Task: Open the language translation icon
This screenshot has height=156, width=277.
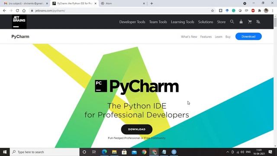Action: [x=258, y=22]
